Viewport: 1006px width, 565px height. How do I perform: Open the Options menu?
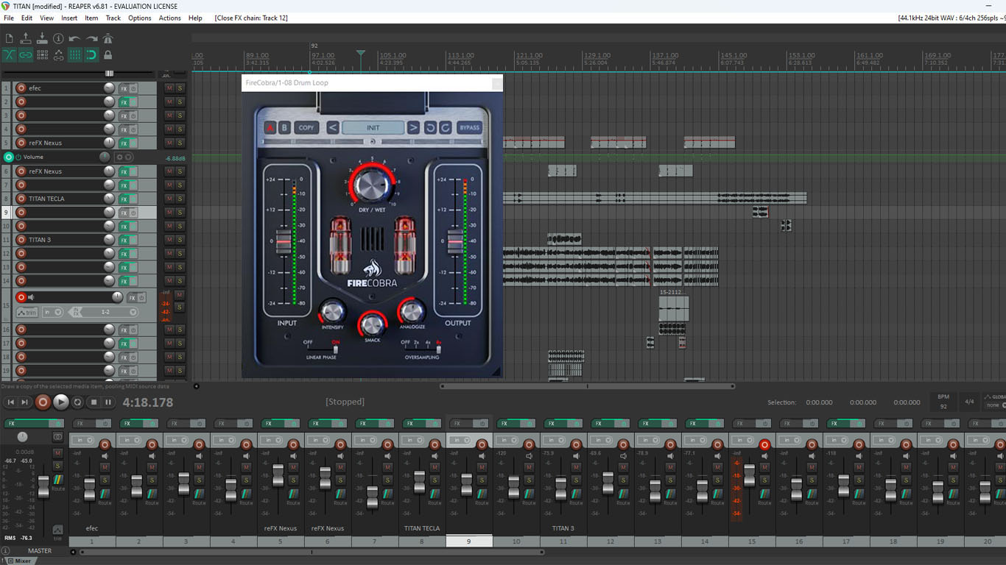point(140,18)
